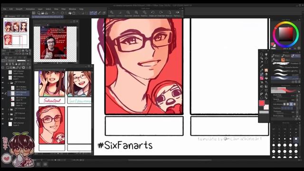The width and height of the screenshot is (304, 171).
Task: Click the Redo icon in command bar
Action: pyautogui.click(x=57, y=13)
